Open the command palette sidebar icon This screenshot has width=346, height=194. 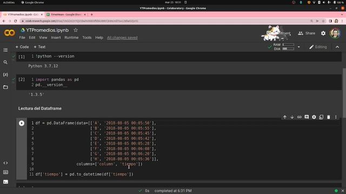point(5,172)
